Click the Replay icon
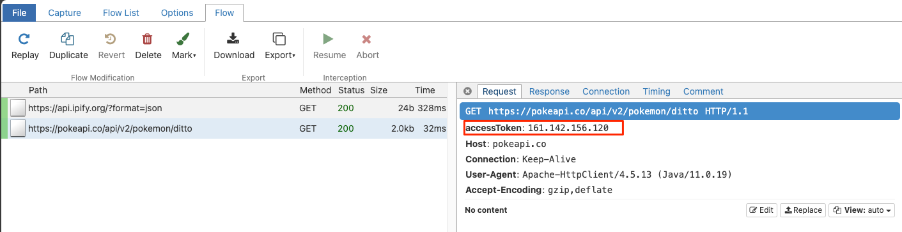Image resolution: width=902 pixels, height=232 pixels. 24,39
